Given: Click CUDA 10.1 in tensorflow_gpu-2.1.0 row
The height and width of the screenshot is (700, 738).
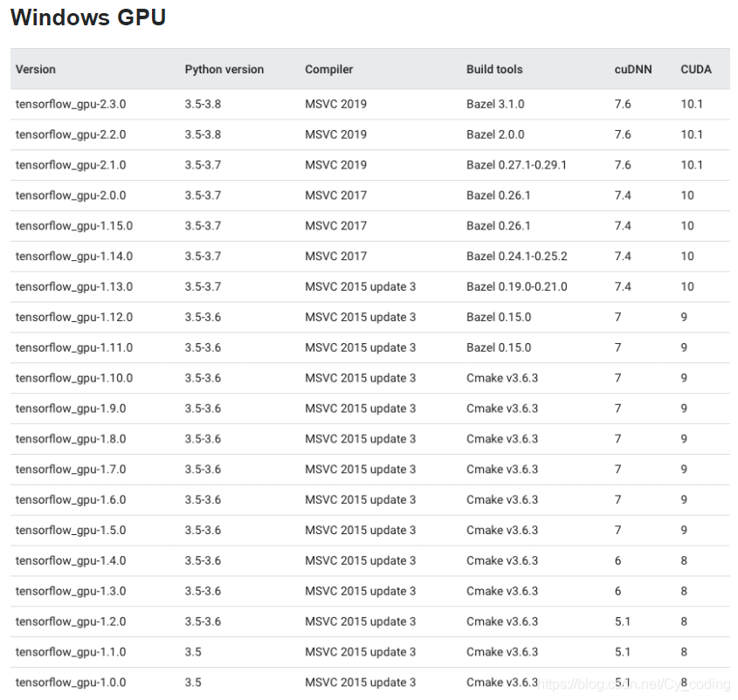Looking at the screenshot, I should (692, 165).
